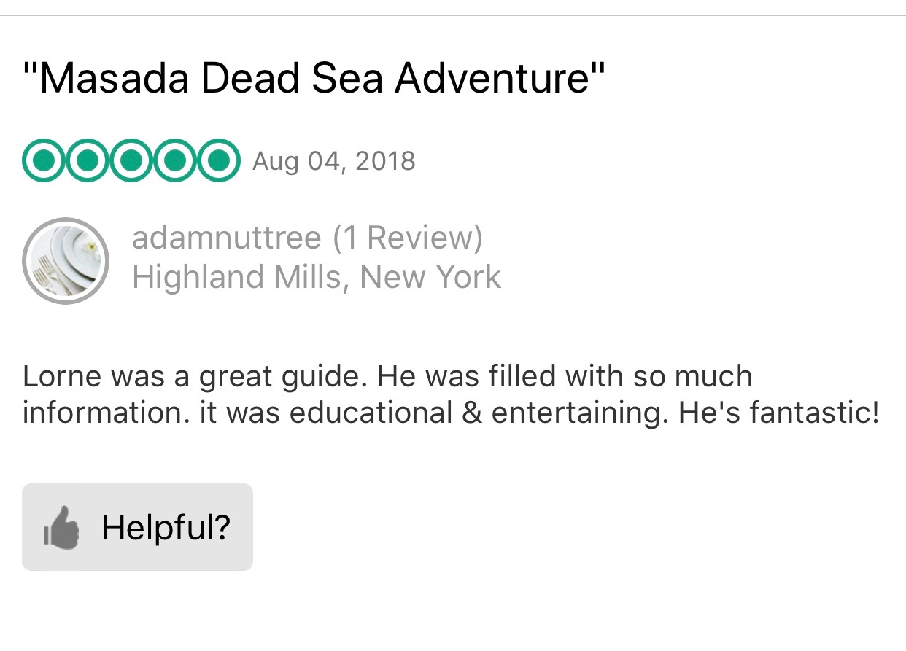Click the fifth rating bubble

[x=217, y=160]
